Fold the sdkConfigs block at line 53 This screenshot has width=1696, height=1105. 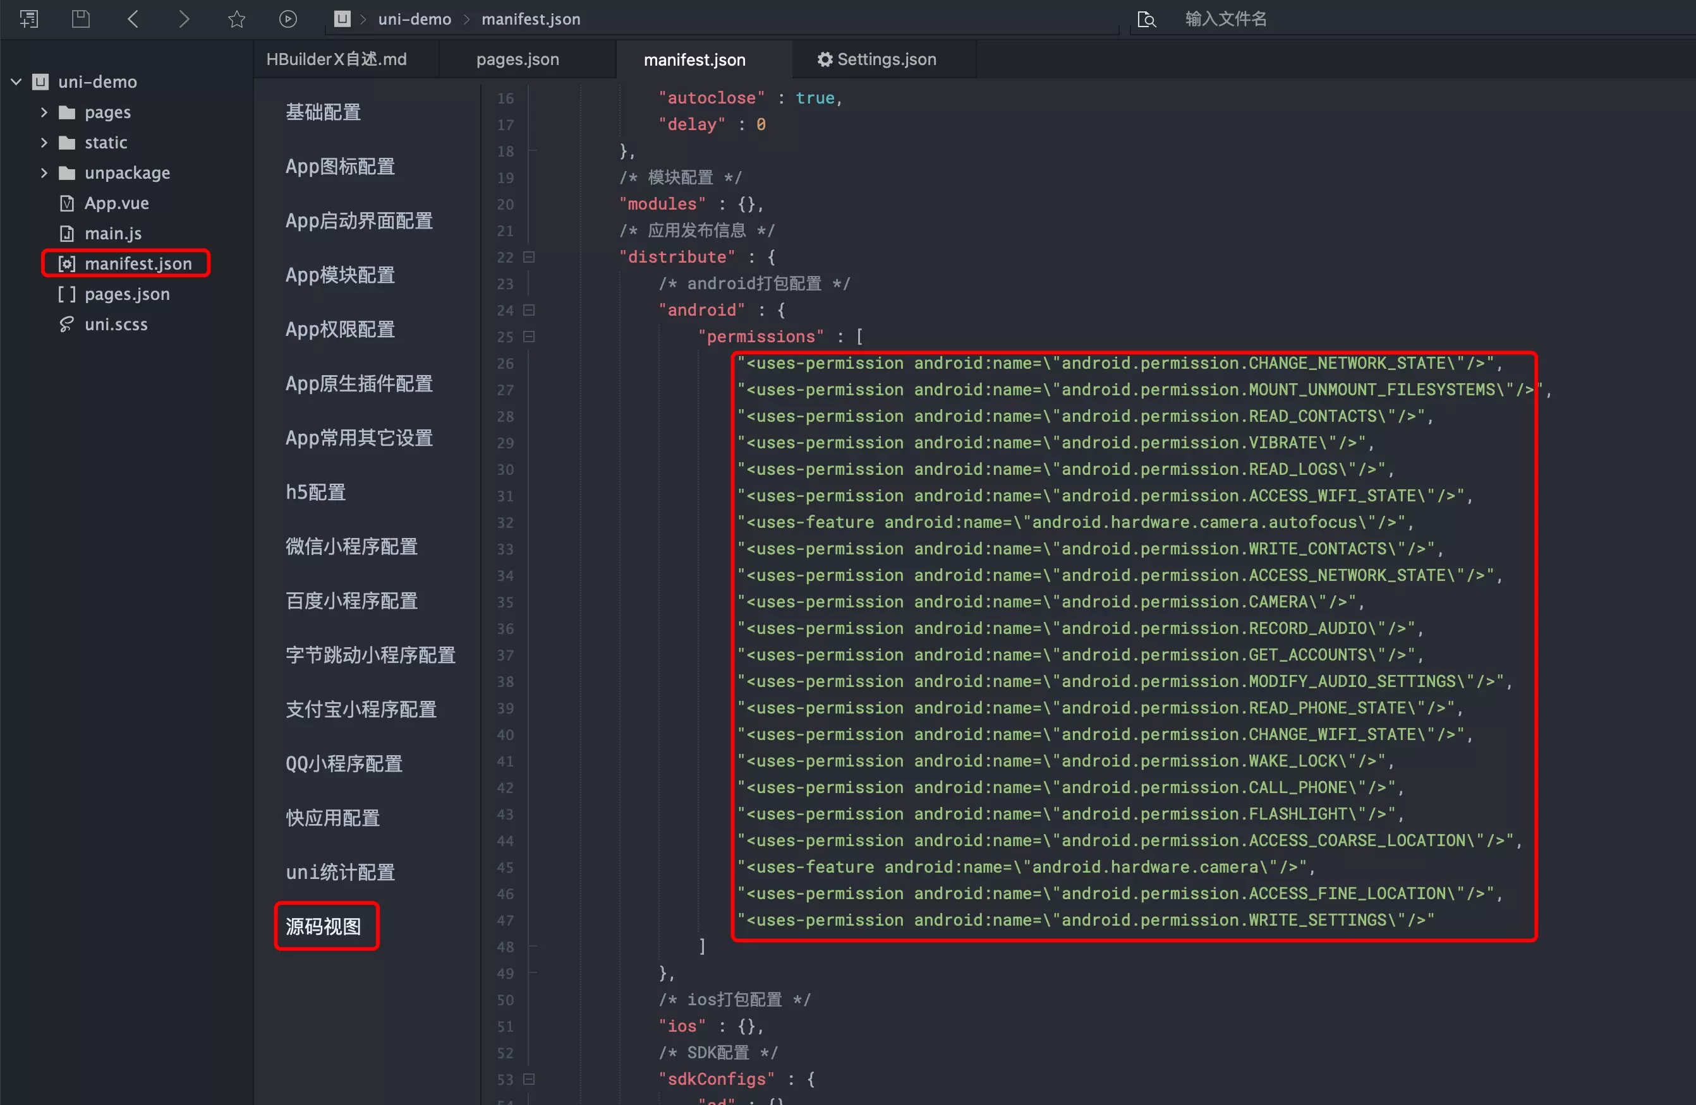529,1079
